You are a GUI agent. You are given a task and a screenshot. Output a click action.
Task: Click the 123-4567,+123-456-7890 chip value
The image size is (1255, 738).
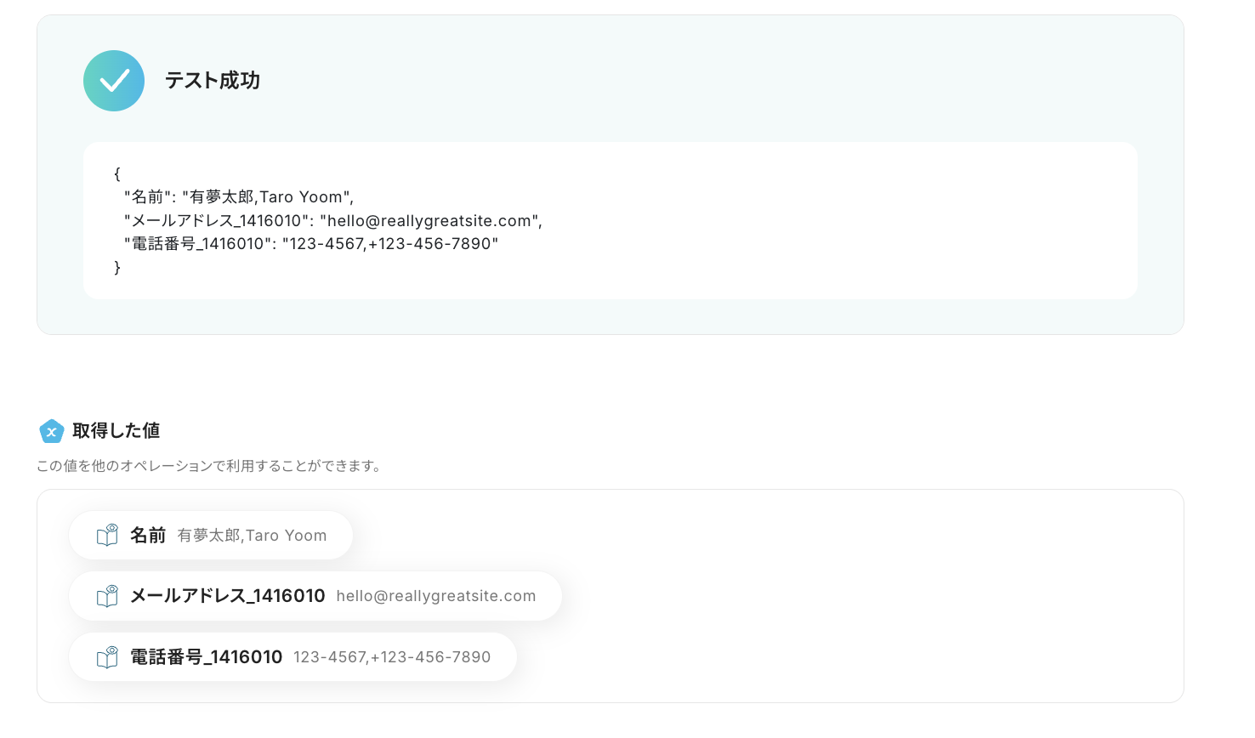click(x=392, y=657)
